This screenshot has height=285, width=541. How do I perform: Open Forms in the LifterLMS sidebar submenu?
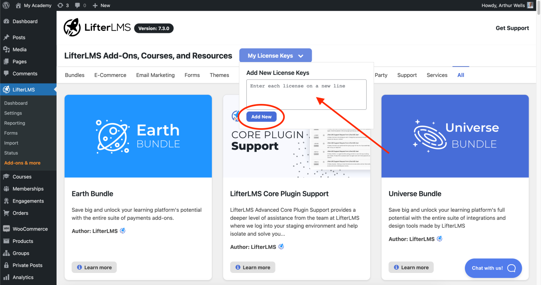pos(11,133)
